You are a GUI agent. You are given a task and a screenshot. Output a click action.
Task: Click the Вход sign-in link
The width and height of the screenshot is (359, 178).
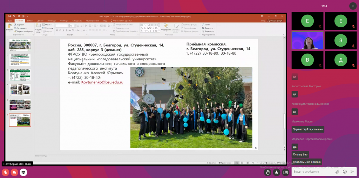coord(263,21)
